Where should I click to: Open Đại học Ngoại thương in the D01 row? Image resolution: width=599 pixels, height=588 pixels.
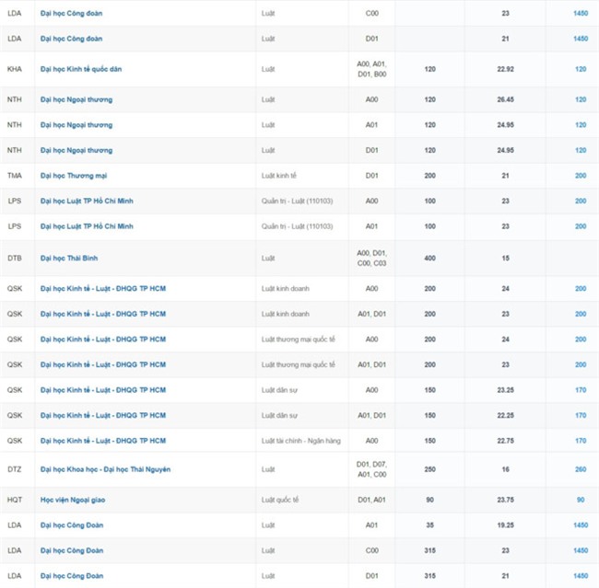tap(76, 150)
